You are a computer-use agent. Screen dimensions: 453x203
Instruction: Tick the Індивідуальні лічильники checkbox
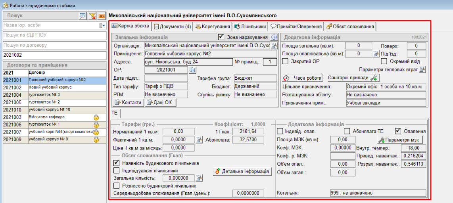click(x=117, y=170)
